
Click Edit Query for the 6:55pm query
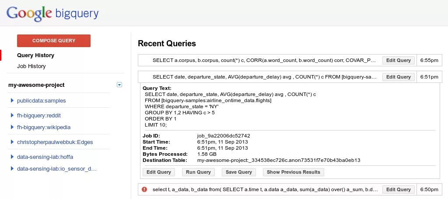click(398, 61)
